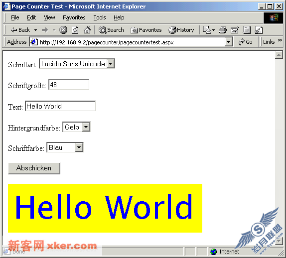Open the Back history dropdown arrow
Viewport: 286px width, 258px height.
35,30
